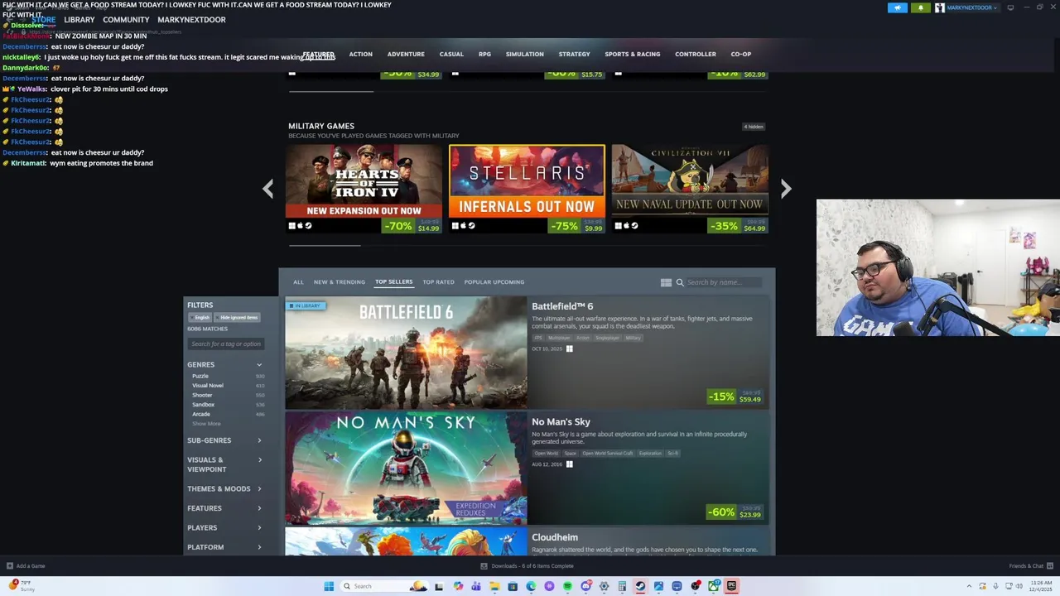Viewport: 1060px width, 596px height.
Task: Click the MARKYNEXTDOOR profile avatar
Action: point(940,7)
